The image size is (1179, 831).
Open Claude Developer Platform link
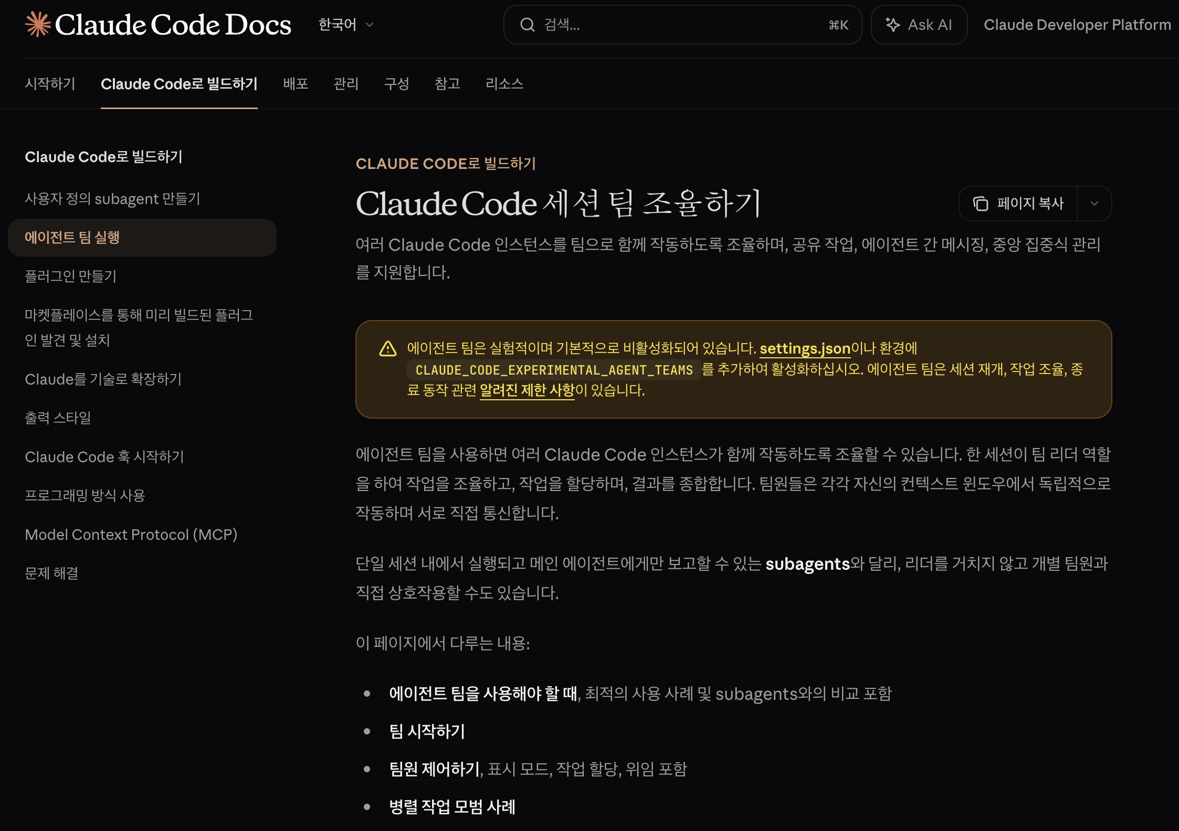(x=1077, y=25)
